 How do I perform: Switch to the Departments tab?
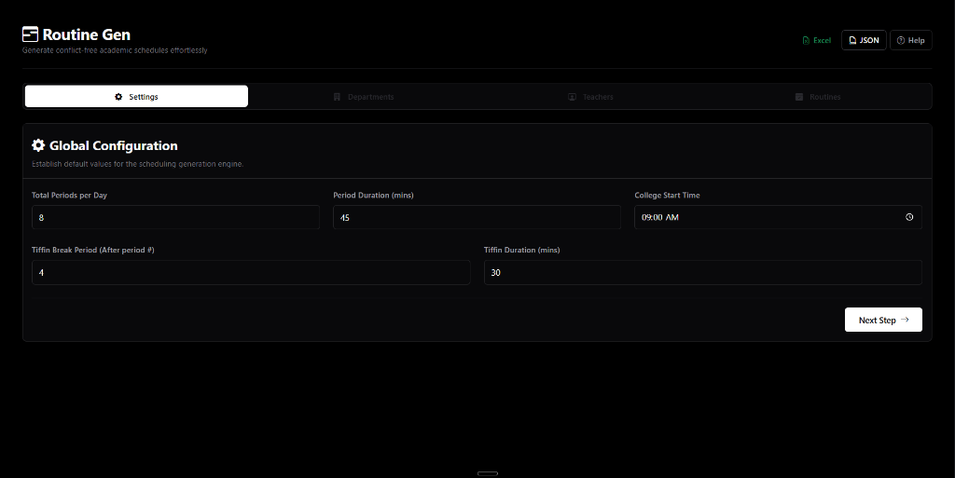point(364,97)
